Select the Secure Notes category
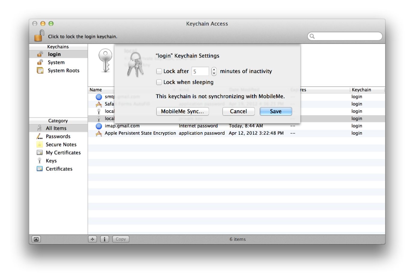Image resolution: width=414 pixels, height=273 pixels. [x=60, y=144]
